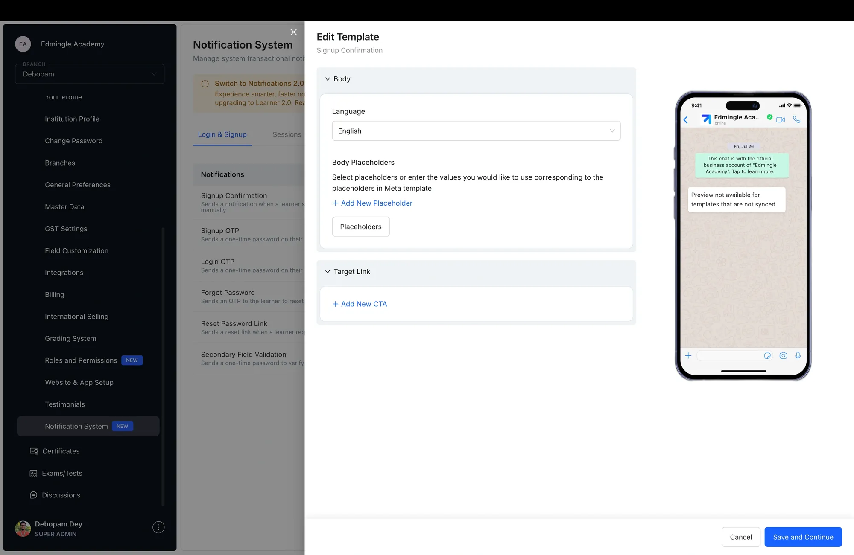Screen dimensions: 854x555
Task: Click the phone call icon in preview header
Action: pyautogui.click(x=796, y=119)
